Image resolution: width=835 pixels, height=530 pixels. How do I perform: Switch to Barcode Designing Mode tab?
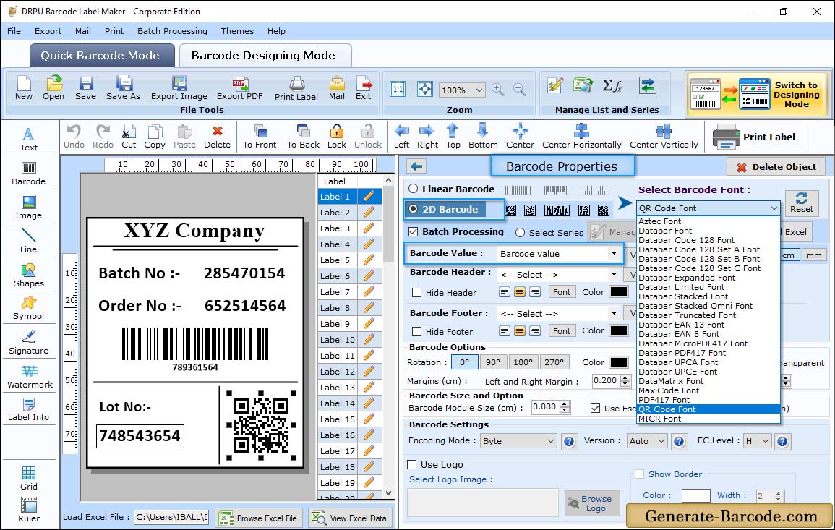coord(265,56)
